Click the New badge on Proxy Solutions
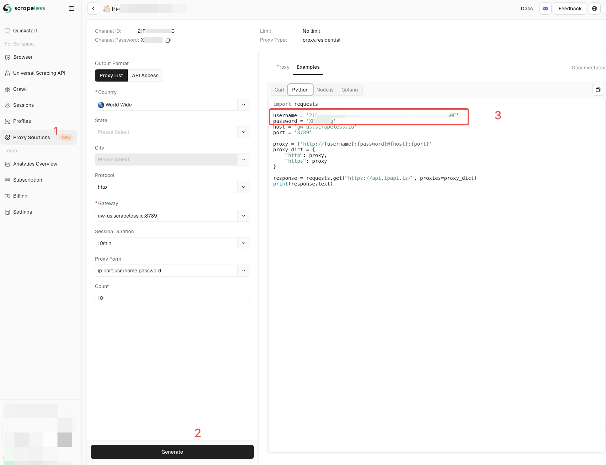This screenshot has height=465, width=606. (66, 137)
